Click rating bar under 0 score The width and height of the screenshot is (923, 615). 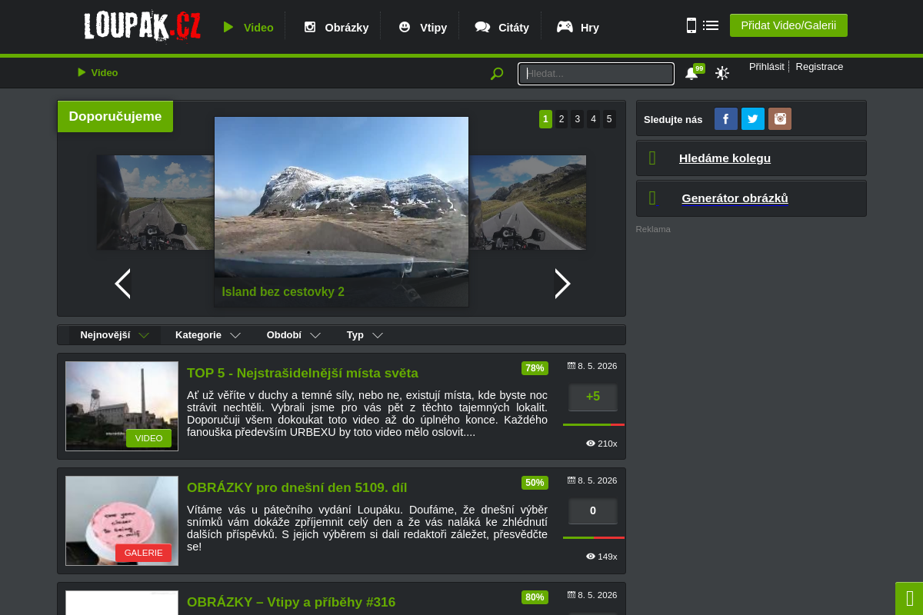pos(594,537)
